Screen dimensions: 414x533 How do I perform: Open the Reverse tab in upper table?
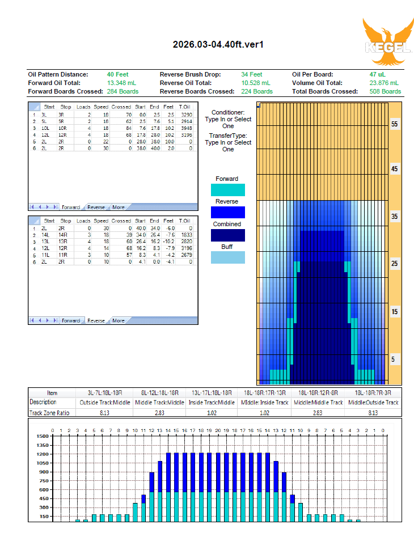[96, 208]
